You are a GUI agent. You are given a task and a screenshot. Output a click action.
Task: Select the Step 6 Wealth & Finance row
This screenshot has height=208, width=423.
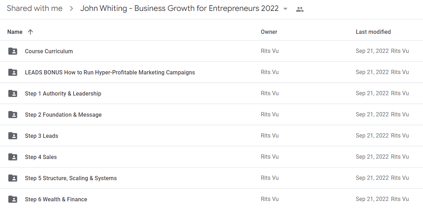coord(211,199)
